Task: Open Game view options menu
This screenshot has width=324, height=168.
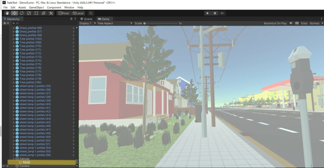Action: pos(321,19)
